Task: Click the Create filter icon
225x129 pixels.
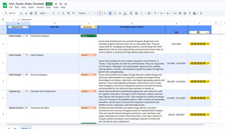Action: tap(190, 13)
